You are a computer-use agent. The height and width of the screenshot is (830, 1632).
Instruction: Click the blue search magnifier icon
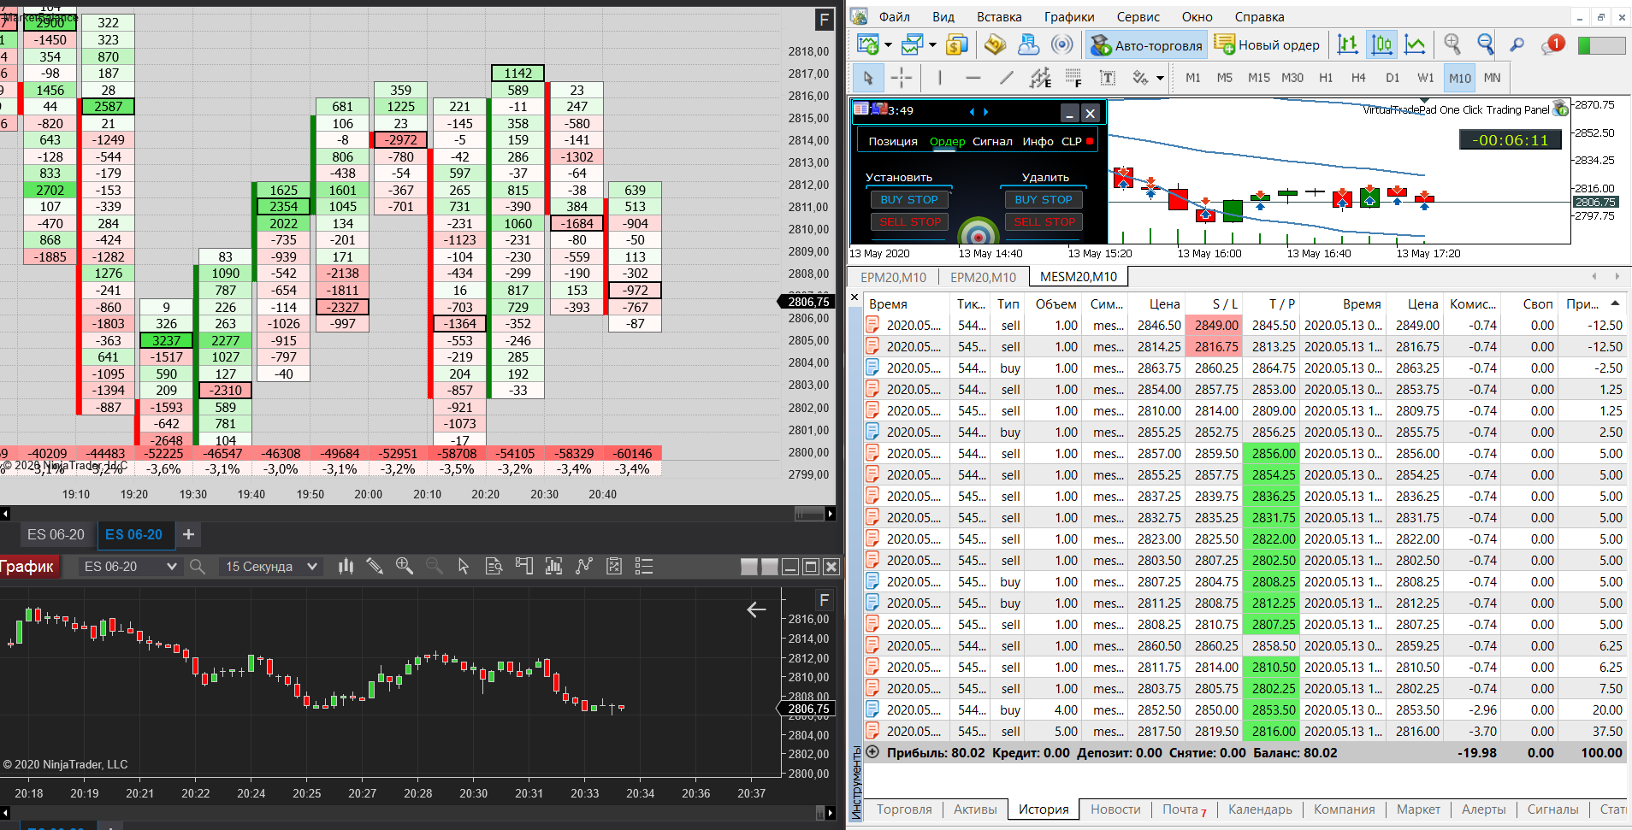tap(1517, 44)
